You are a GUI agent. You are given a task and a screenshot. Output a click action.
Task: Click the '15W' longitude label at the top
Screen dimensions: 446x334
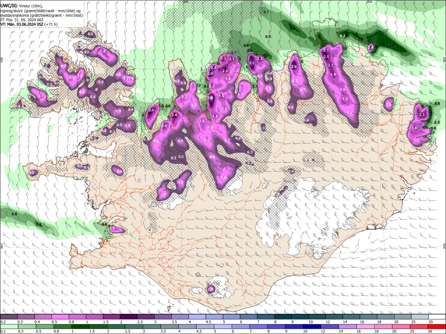[x=369, y=2]
